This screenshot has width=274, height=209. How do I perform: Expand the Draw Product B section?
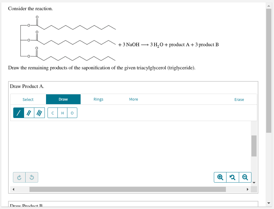(x=26, y=205)
